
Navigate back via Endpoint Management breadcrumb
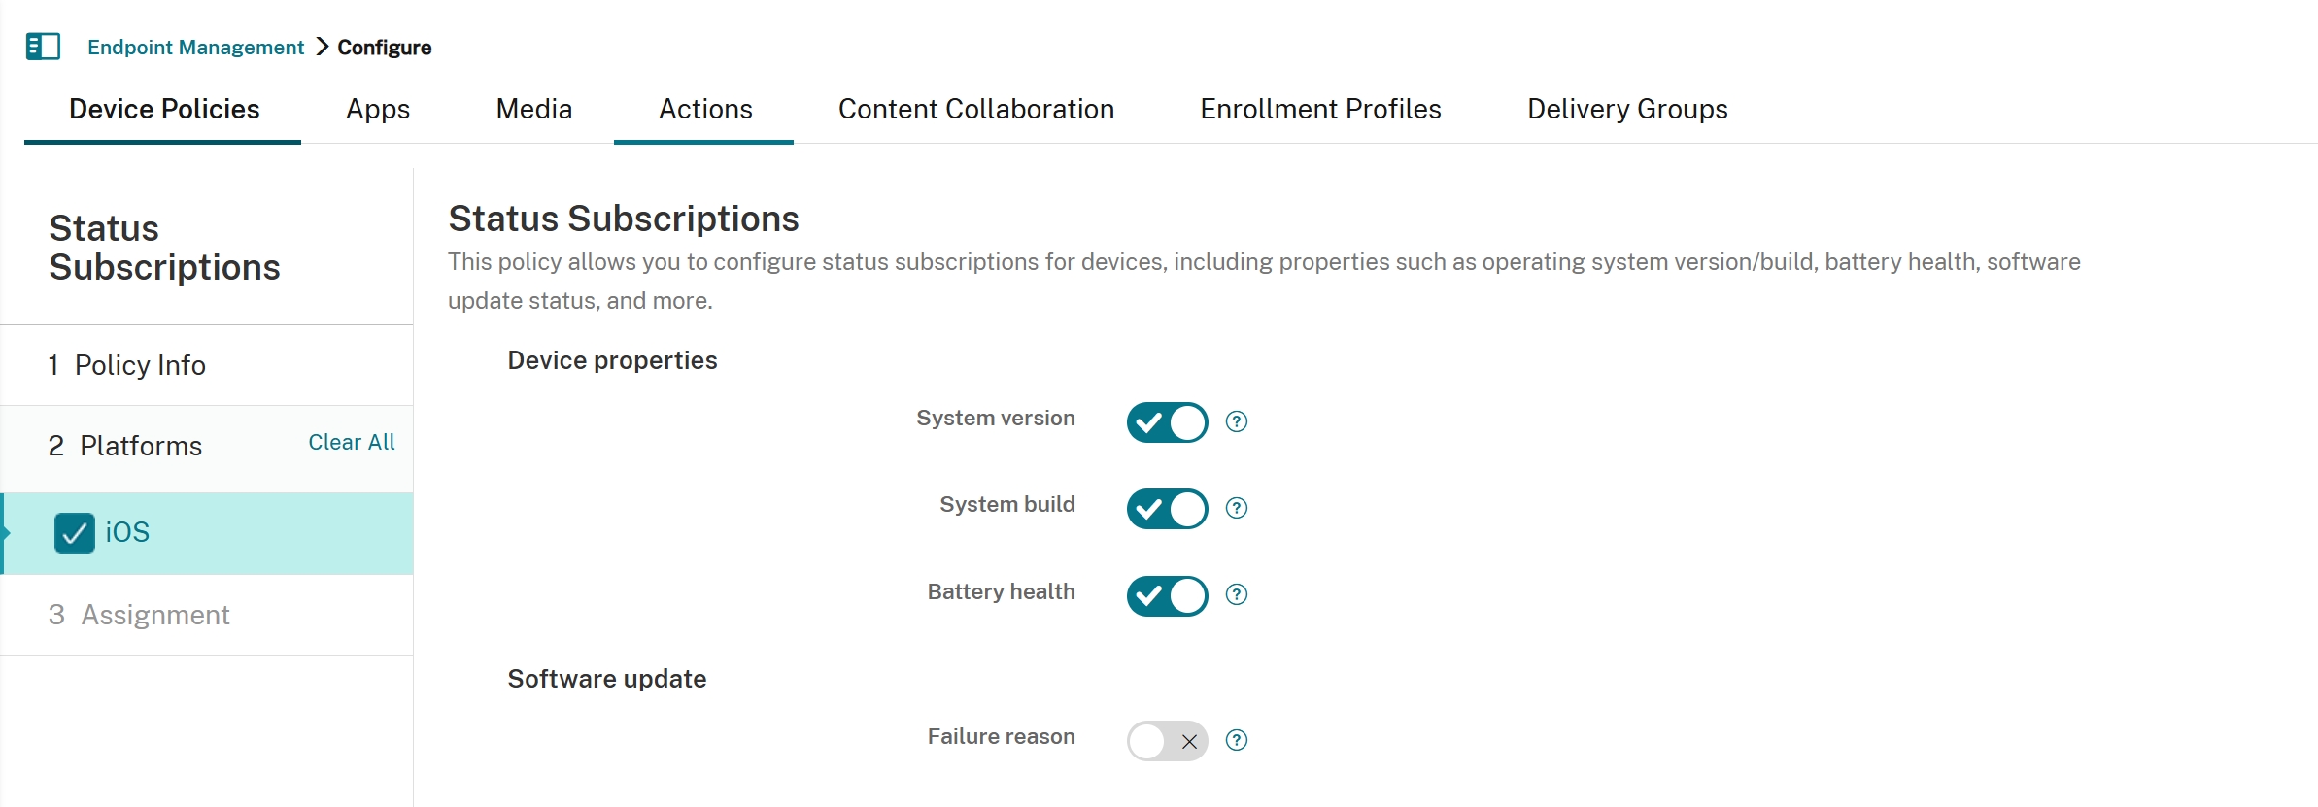(x=194, y=47)
